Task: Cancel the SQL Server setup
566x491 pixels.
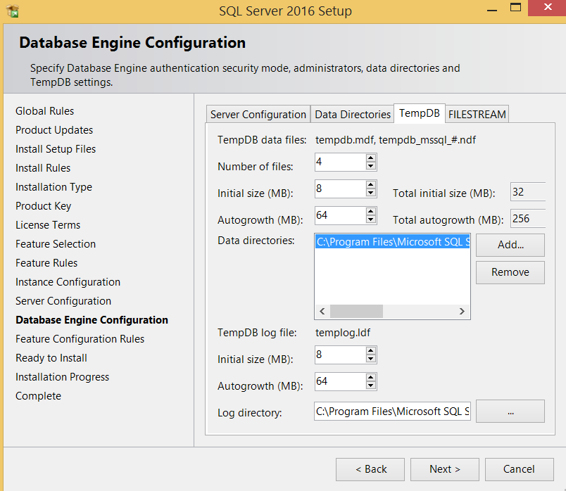Action: coord(519,469)
